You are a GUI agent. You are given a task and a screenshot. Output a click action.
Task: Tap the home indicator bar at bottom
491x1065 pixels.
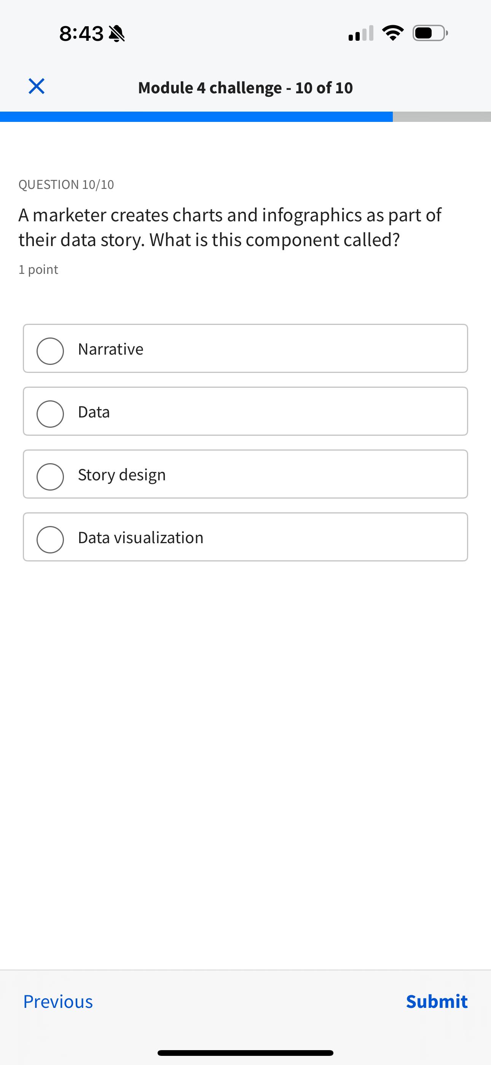coord(245,1052)
